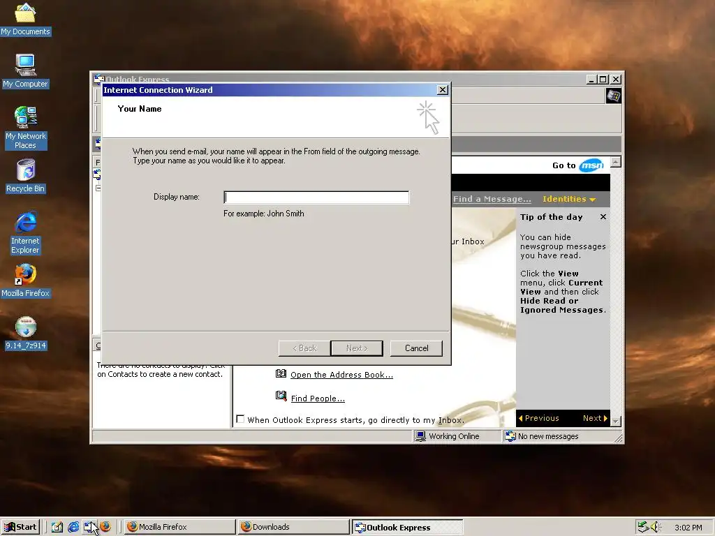Select the Internet Explorer desktop icon
The height and width of the screenshot is (536, 715).
(25, 233)
